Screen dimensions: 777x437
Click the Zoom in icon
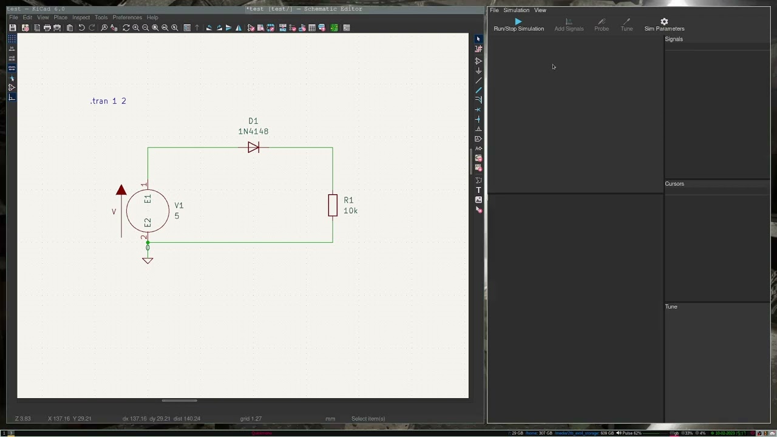[136, 28]
